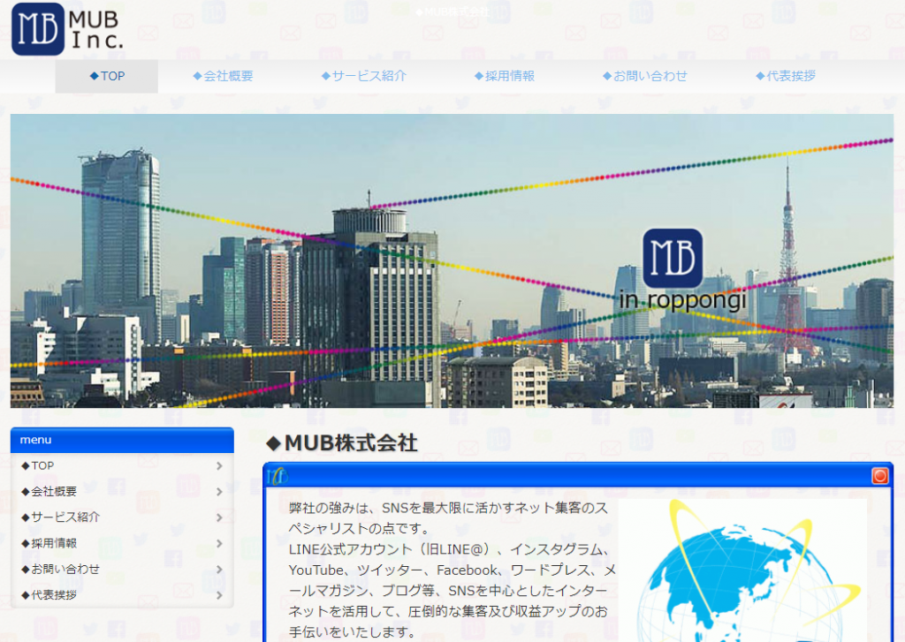Click the blue menu header bar
The width and height of the screenshot is (905, 642).
click(x=122, y=440)
